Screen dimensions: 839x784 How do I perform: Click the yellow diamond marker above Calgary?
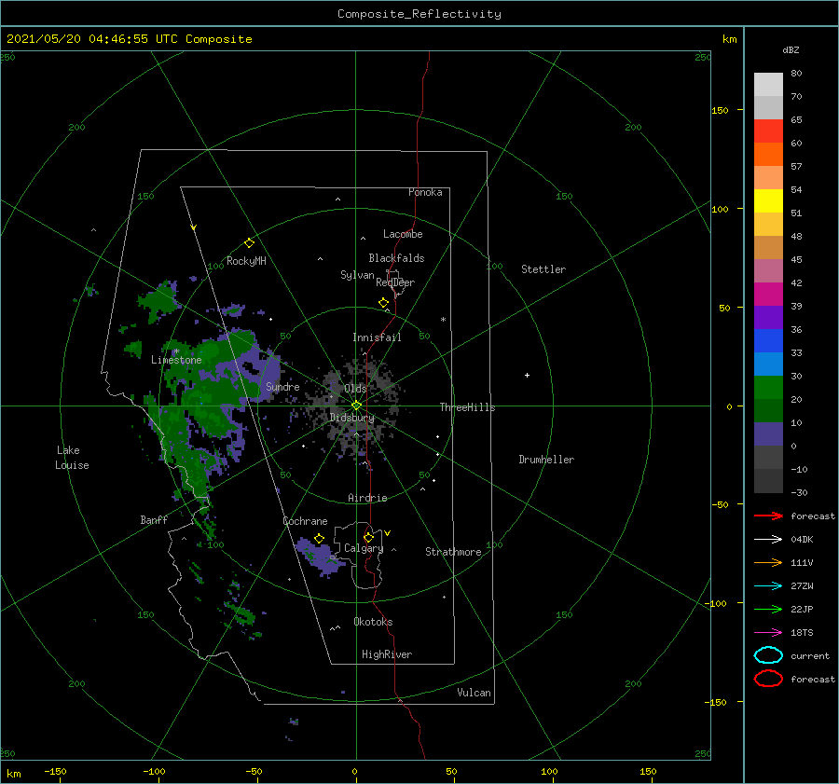click(x=368, y=537)
